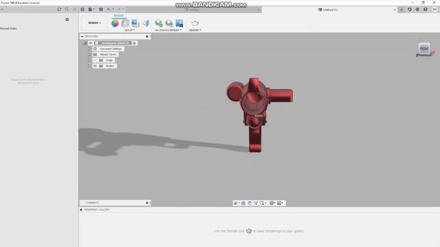Select the Origin tree row

[x=104, y=60]
